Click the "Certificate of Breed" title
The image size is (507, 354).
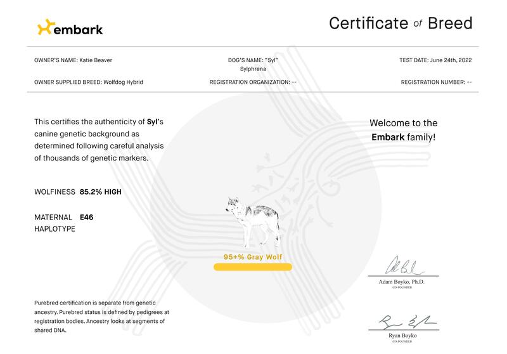401,24
